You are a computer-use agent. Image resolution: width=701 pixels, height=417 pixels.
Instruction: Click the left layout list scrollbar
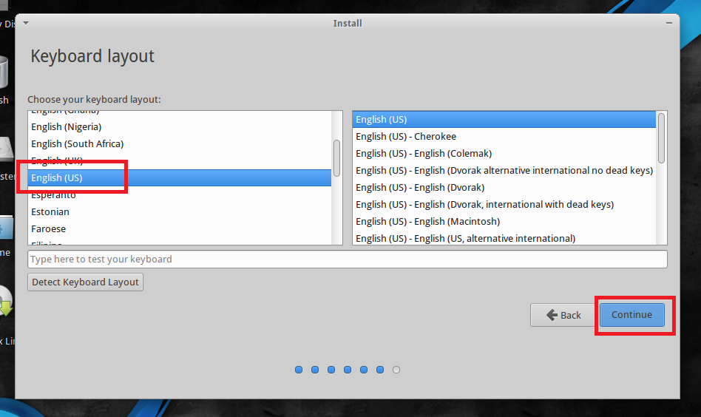[x=336, y=158]
